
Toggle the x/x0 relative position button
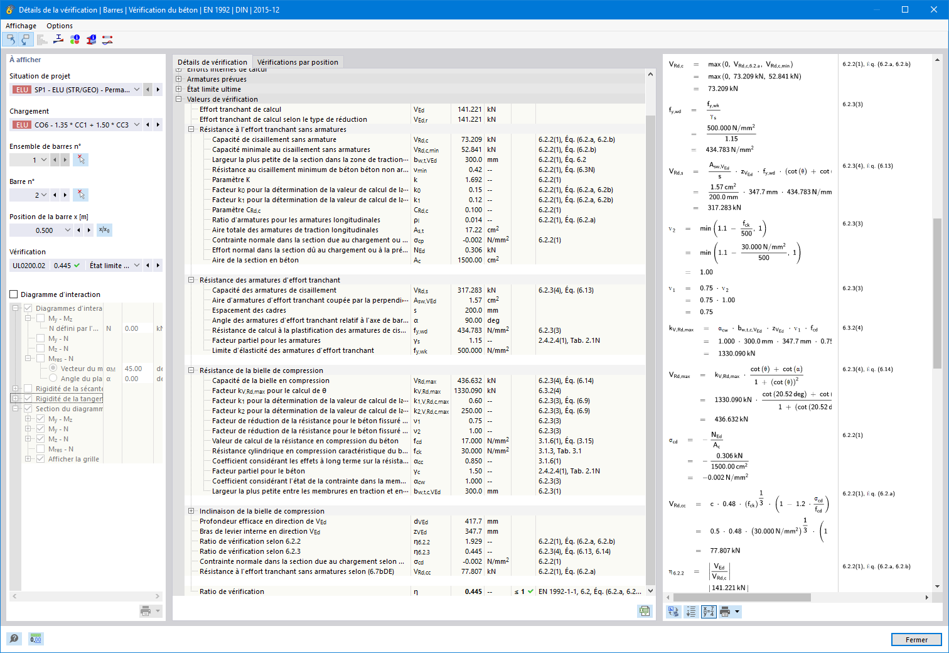(105, 230)
